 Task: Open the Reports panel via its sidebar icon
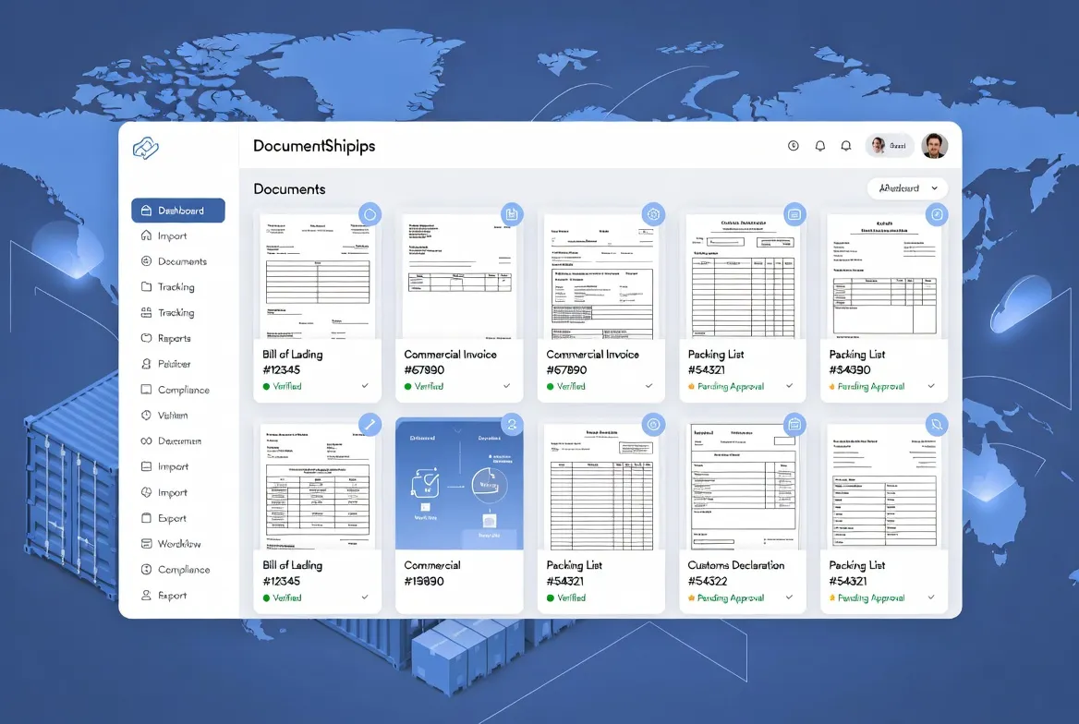(148, 337)
